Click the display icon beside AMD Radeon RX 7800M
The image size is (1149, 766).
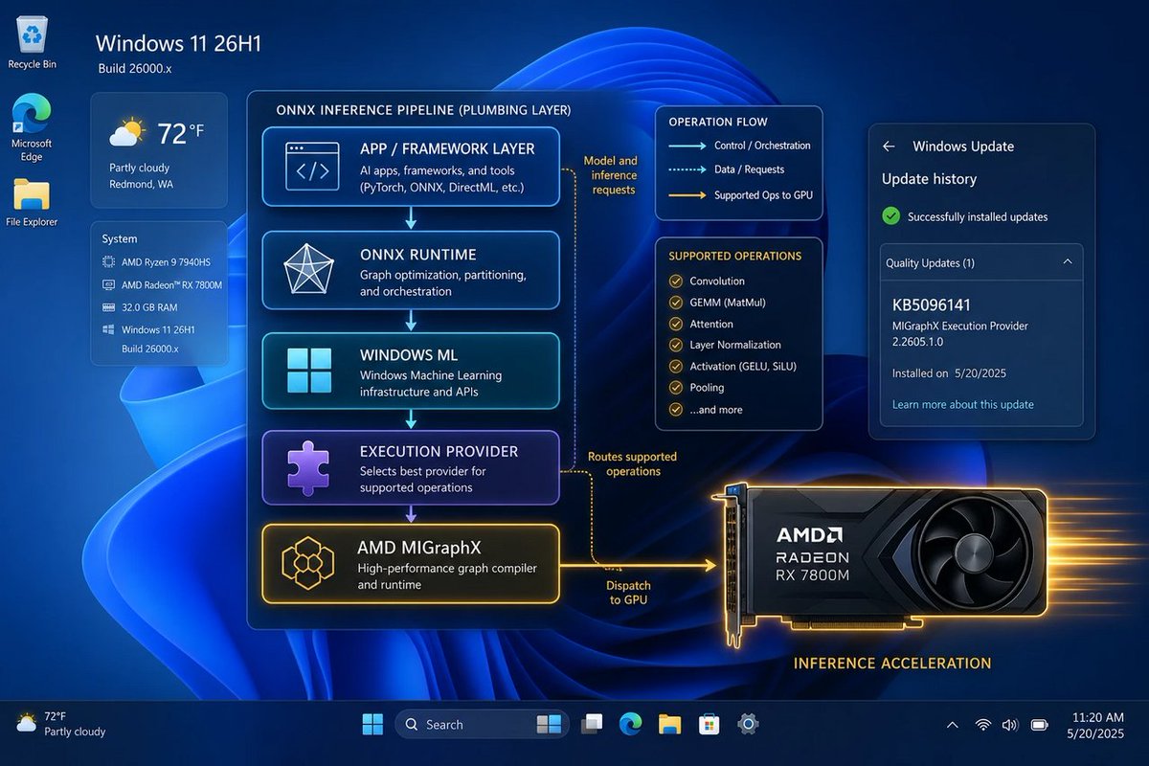[x=108, y=284]
